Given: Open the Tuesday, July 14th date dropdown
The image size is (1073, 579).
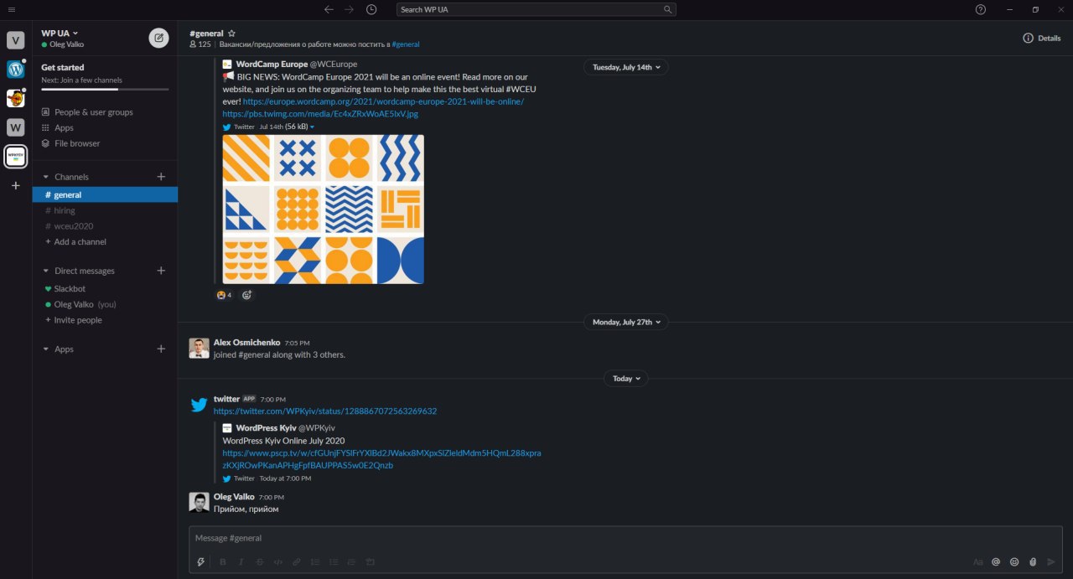Looking at the screenshot, I should point(626,67).
